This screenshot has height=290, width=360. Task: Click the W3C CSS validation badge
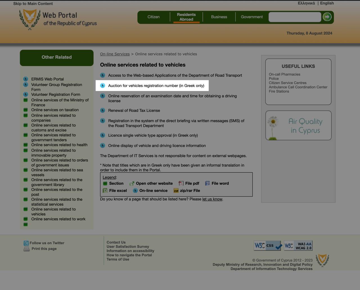(x=267, y=246)
